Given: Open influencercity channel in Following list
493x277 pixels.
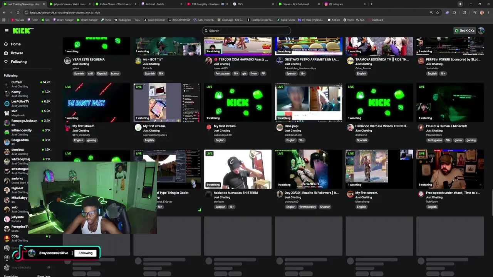Looking at the screenshot, I should coord(27,132).
